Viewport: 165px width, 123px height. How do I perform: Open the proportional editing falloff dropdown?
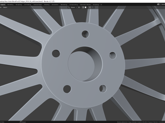(93, 8)
